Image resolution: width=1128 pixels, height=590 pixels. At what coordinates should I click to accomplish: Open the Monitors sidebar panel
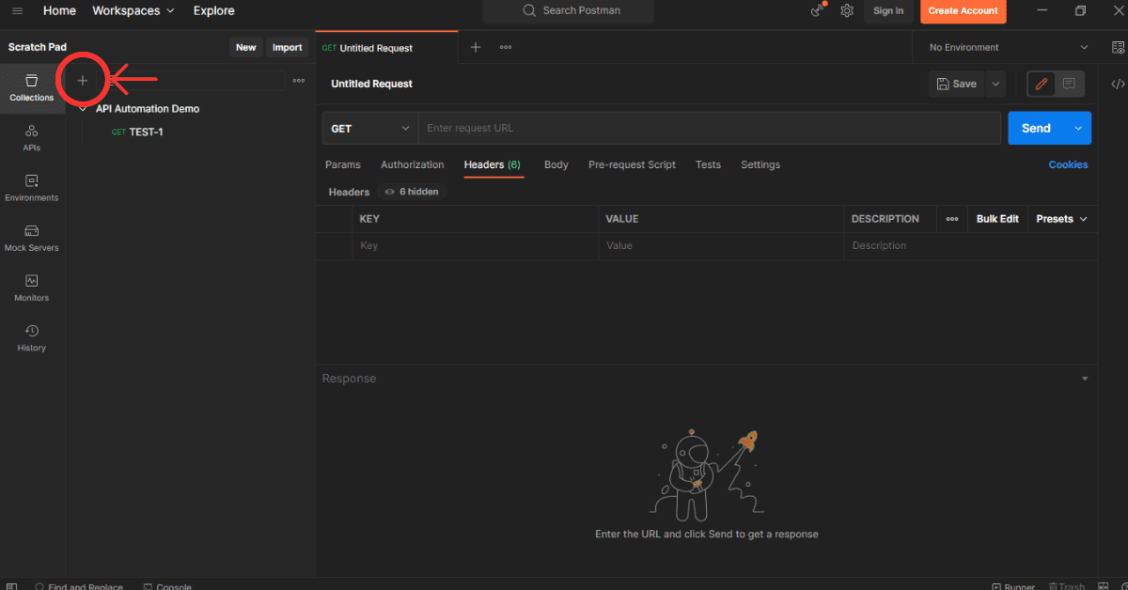[32, 287]
